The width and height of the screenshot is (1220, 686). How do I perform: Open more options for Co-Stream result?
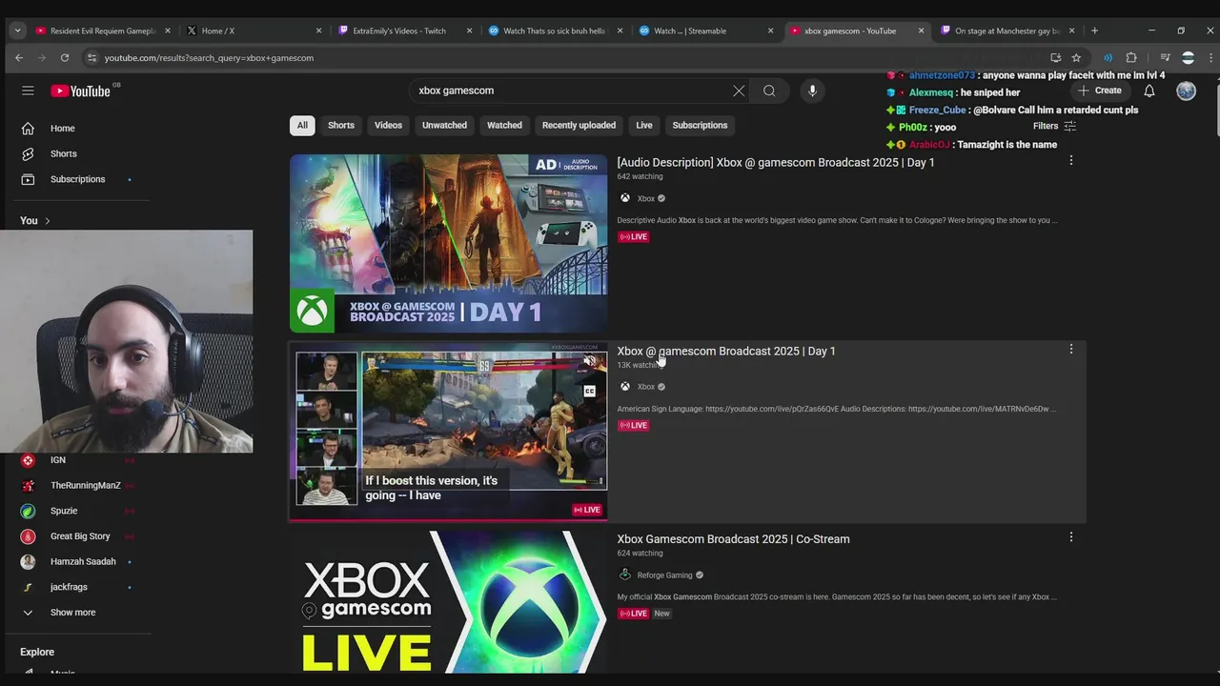(x=1070, y=536)
